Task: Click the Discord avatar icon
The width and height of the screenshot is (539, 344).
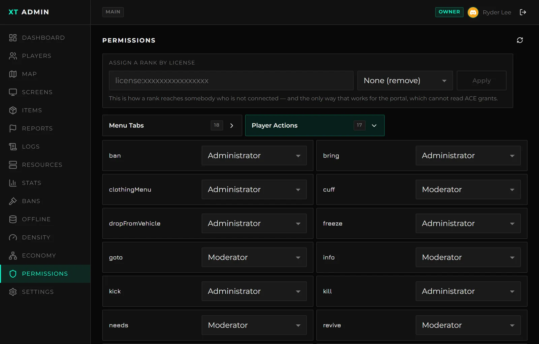Action: pos(473,12)
